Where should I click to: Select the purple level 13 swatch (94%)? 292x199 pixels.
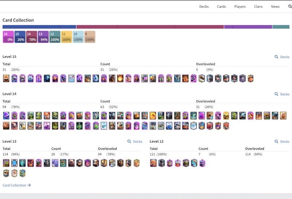43,37
